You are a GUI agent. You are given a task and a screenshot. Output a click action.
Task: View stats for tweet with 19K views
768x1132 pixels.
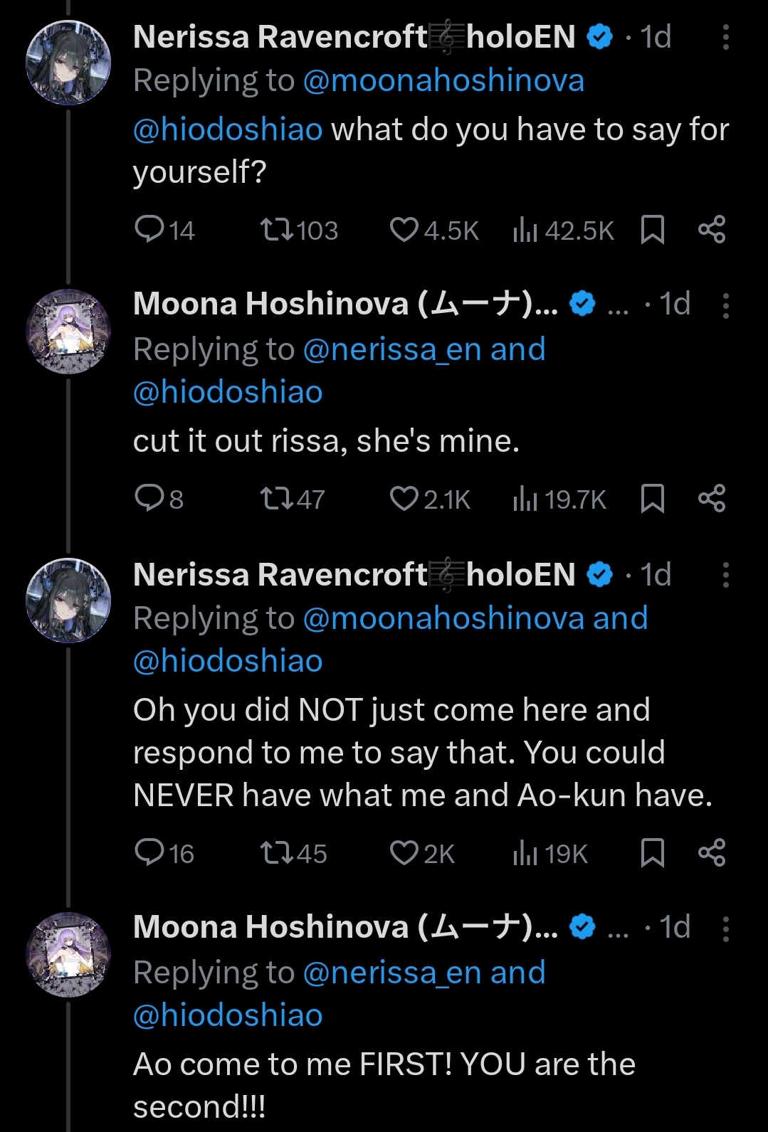pos(525,853)
